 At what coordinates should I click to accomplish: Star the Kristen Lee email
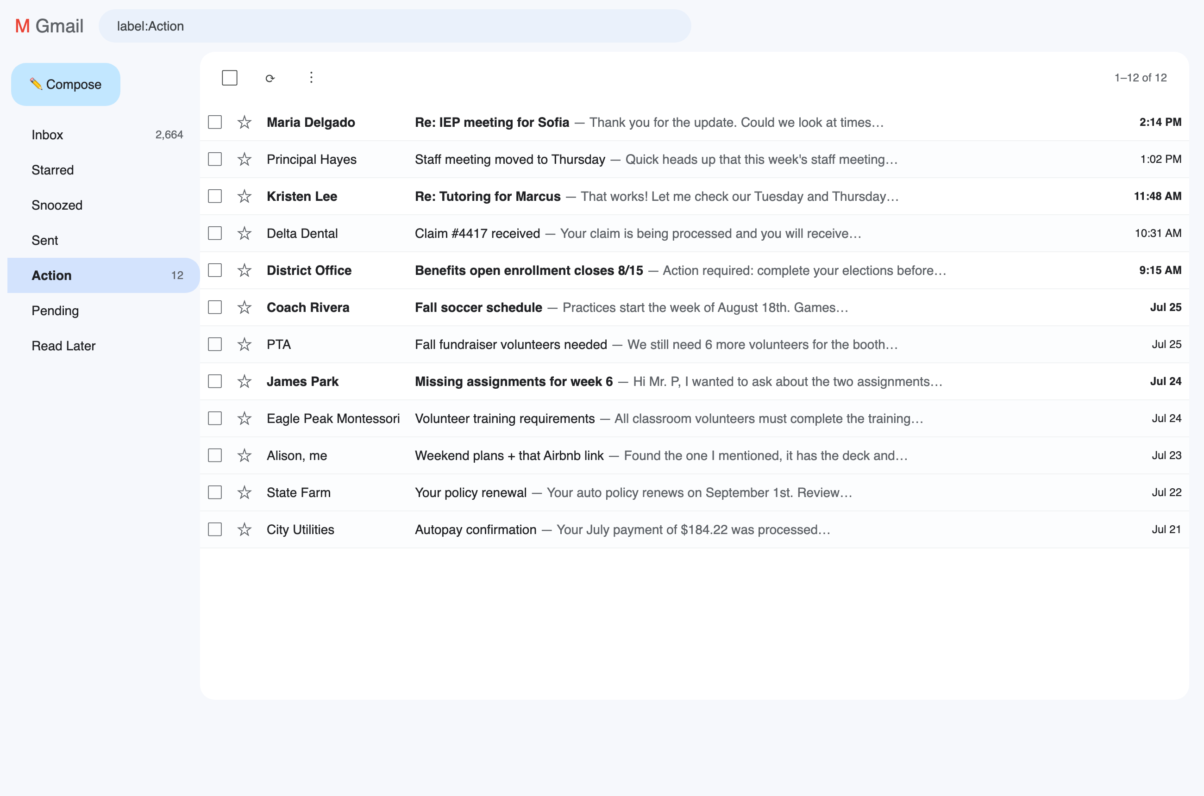245,197
